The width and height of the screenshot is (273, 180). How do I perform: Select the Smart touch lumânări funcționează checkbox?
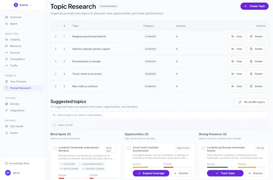point(129,148)
